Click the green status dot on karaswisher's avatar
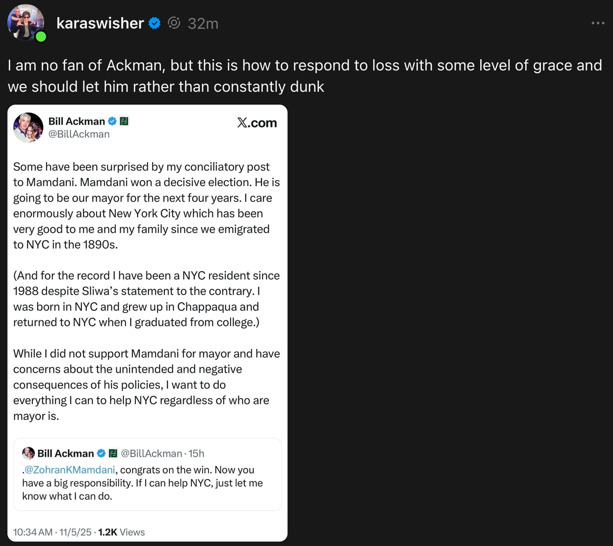 [x=41, y=37]
